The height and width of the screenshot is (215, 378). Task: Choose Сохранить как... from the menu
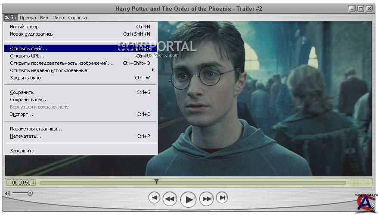point(29,100)
